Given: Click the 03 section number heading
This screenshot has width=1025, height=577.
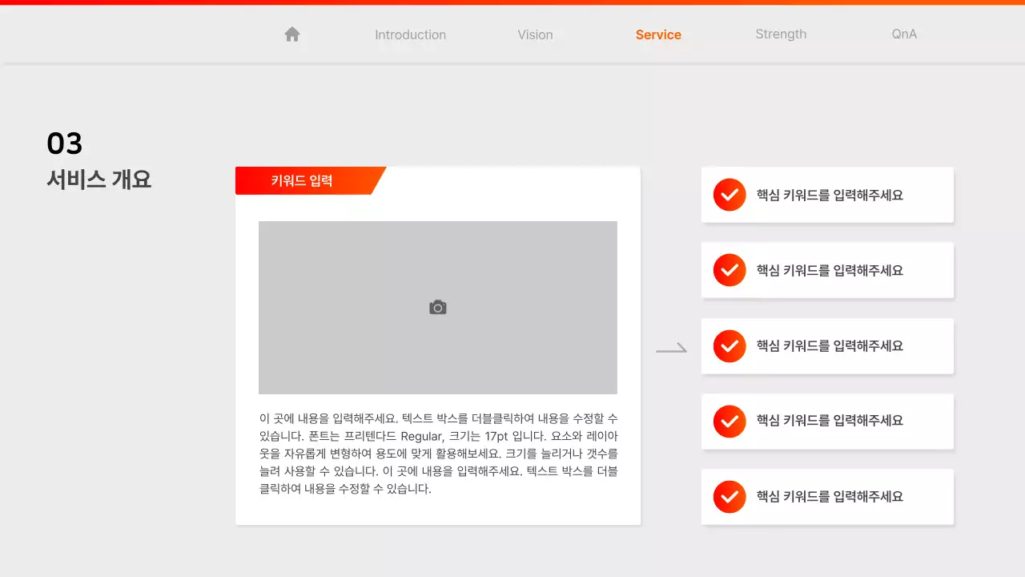Looking at the screenshot, I should tap(64, 143).
